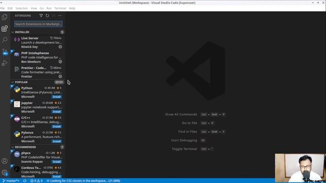Open the Help menu
Screen dimensions: 326x183
tap(72, 8)
